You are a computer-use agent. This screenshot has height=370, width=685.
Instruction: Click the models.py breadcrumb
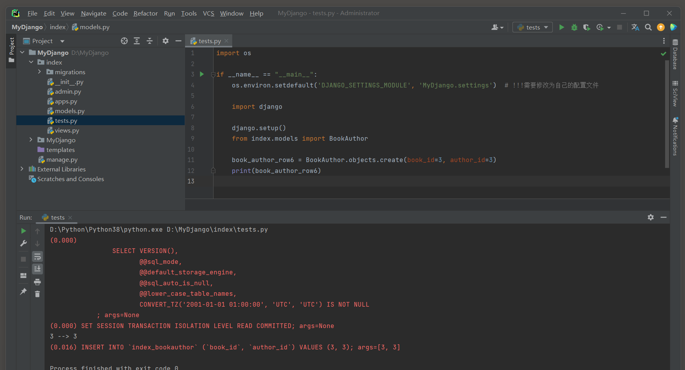coord(91,27)
